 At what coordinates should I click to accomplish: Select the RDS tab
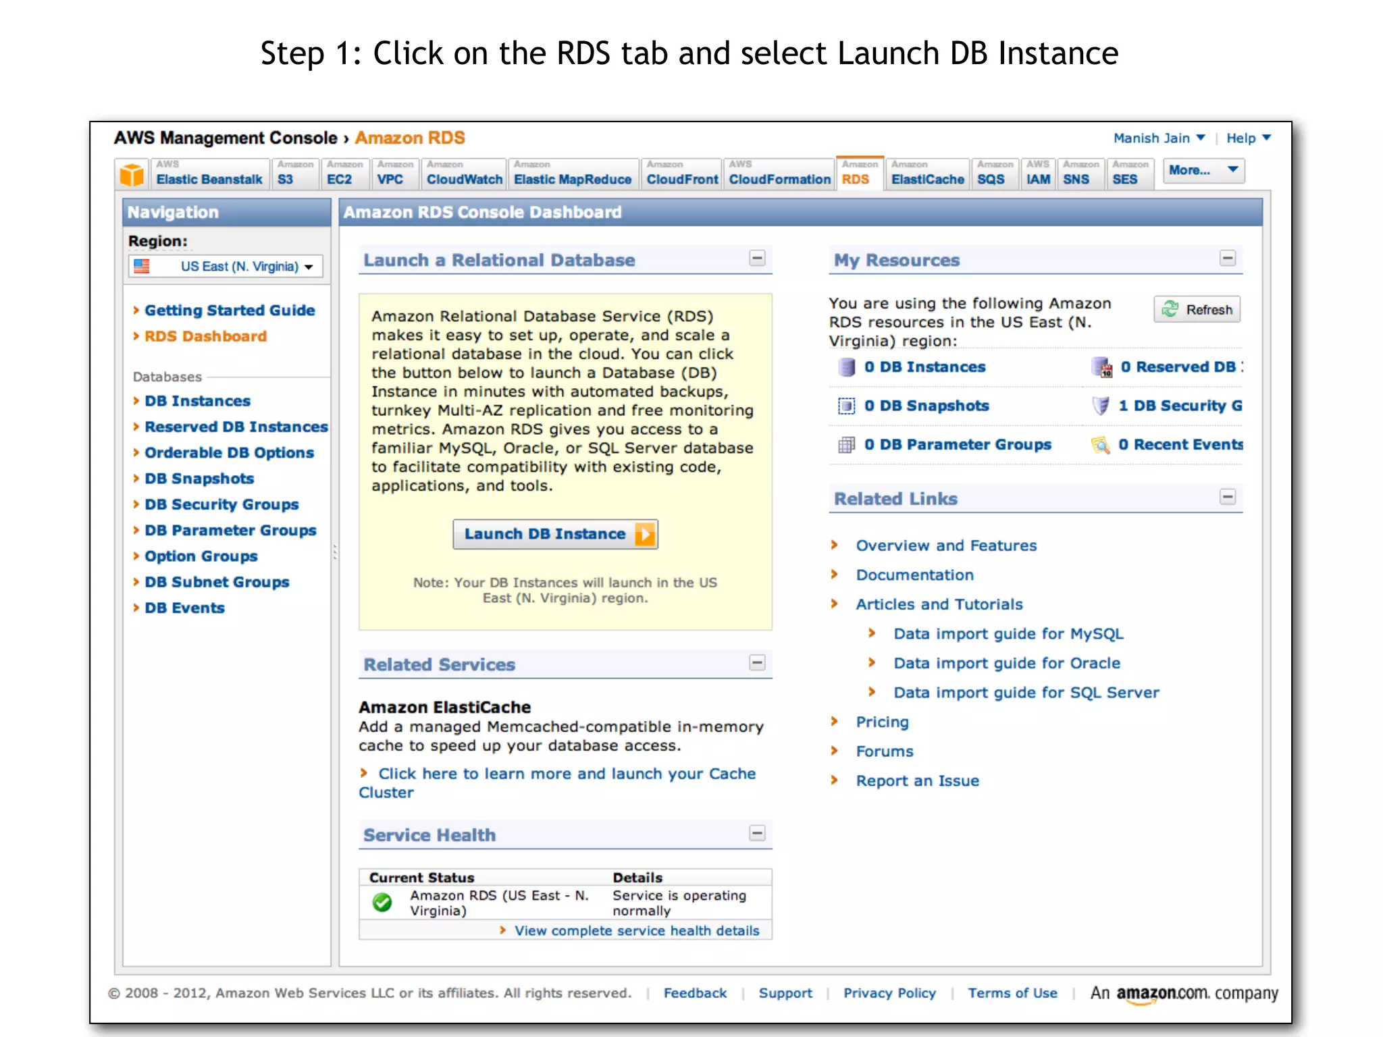(860, 174)
